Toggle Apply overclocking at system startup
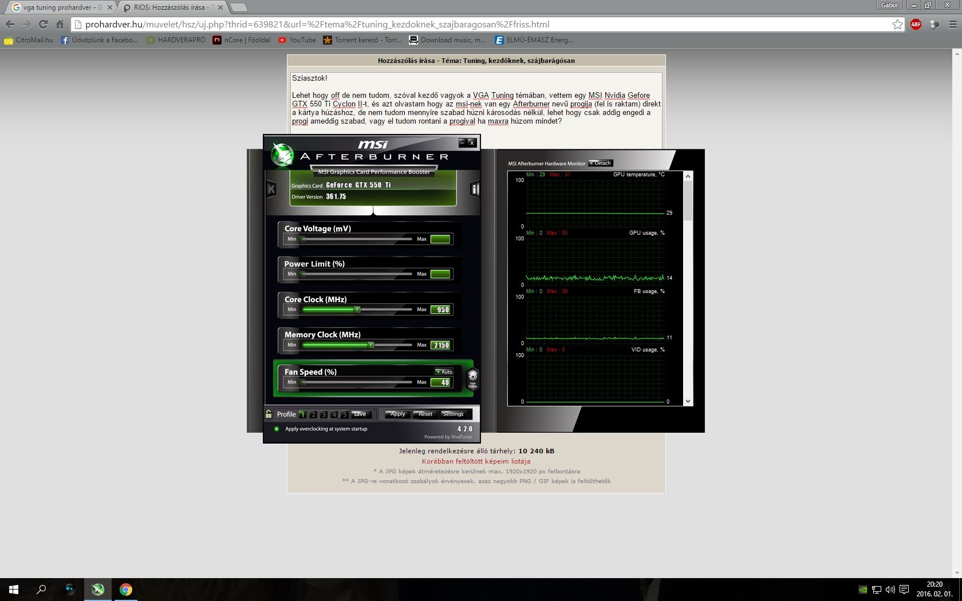 click(277, 429)
